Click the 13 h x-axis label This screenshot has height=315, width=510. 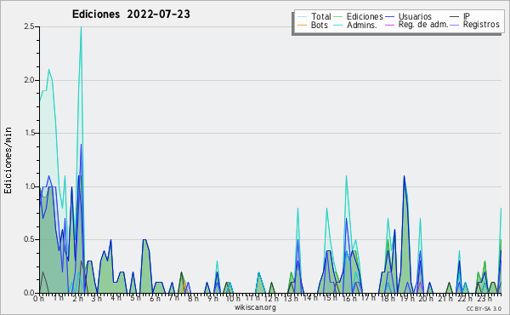[291, 299]
